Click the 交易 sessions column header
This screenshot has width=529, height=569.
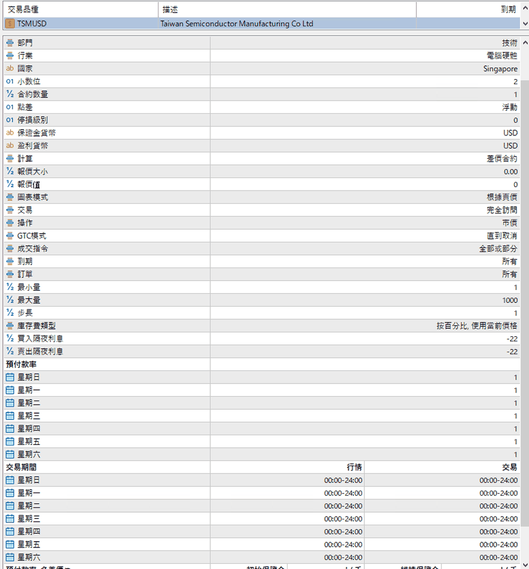[x=510, y=467]
